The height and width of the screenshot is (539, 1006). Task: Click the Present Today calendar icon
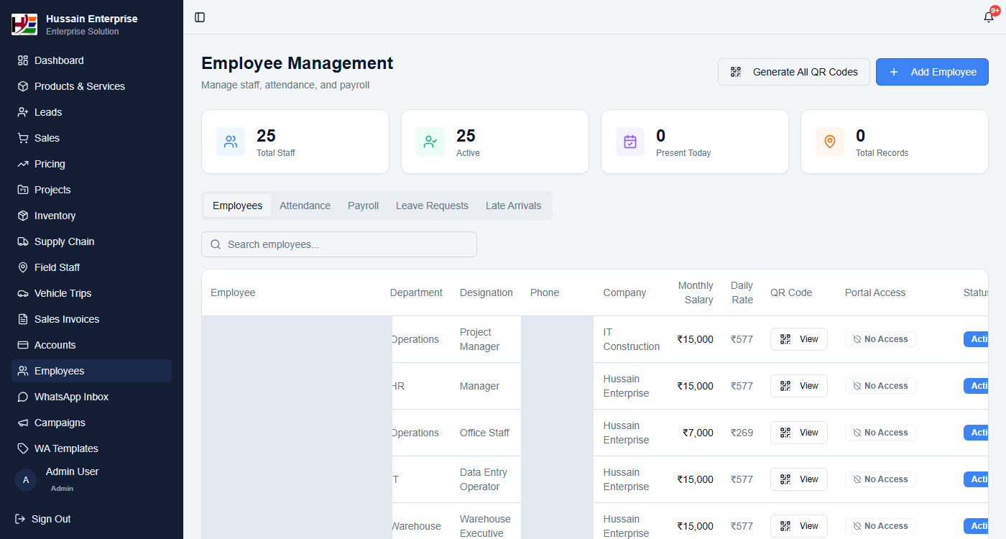coord(630,142)
